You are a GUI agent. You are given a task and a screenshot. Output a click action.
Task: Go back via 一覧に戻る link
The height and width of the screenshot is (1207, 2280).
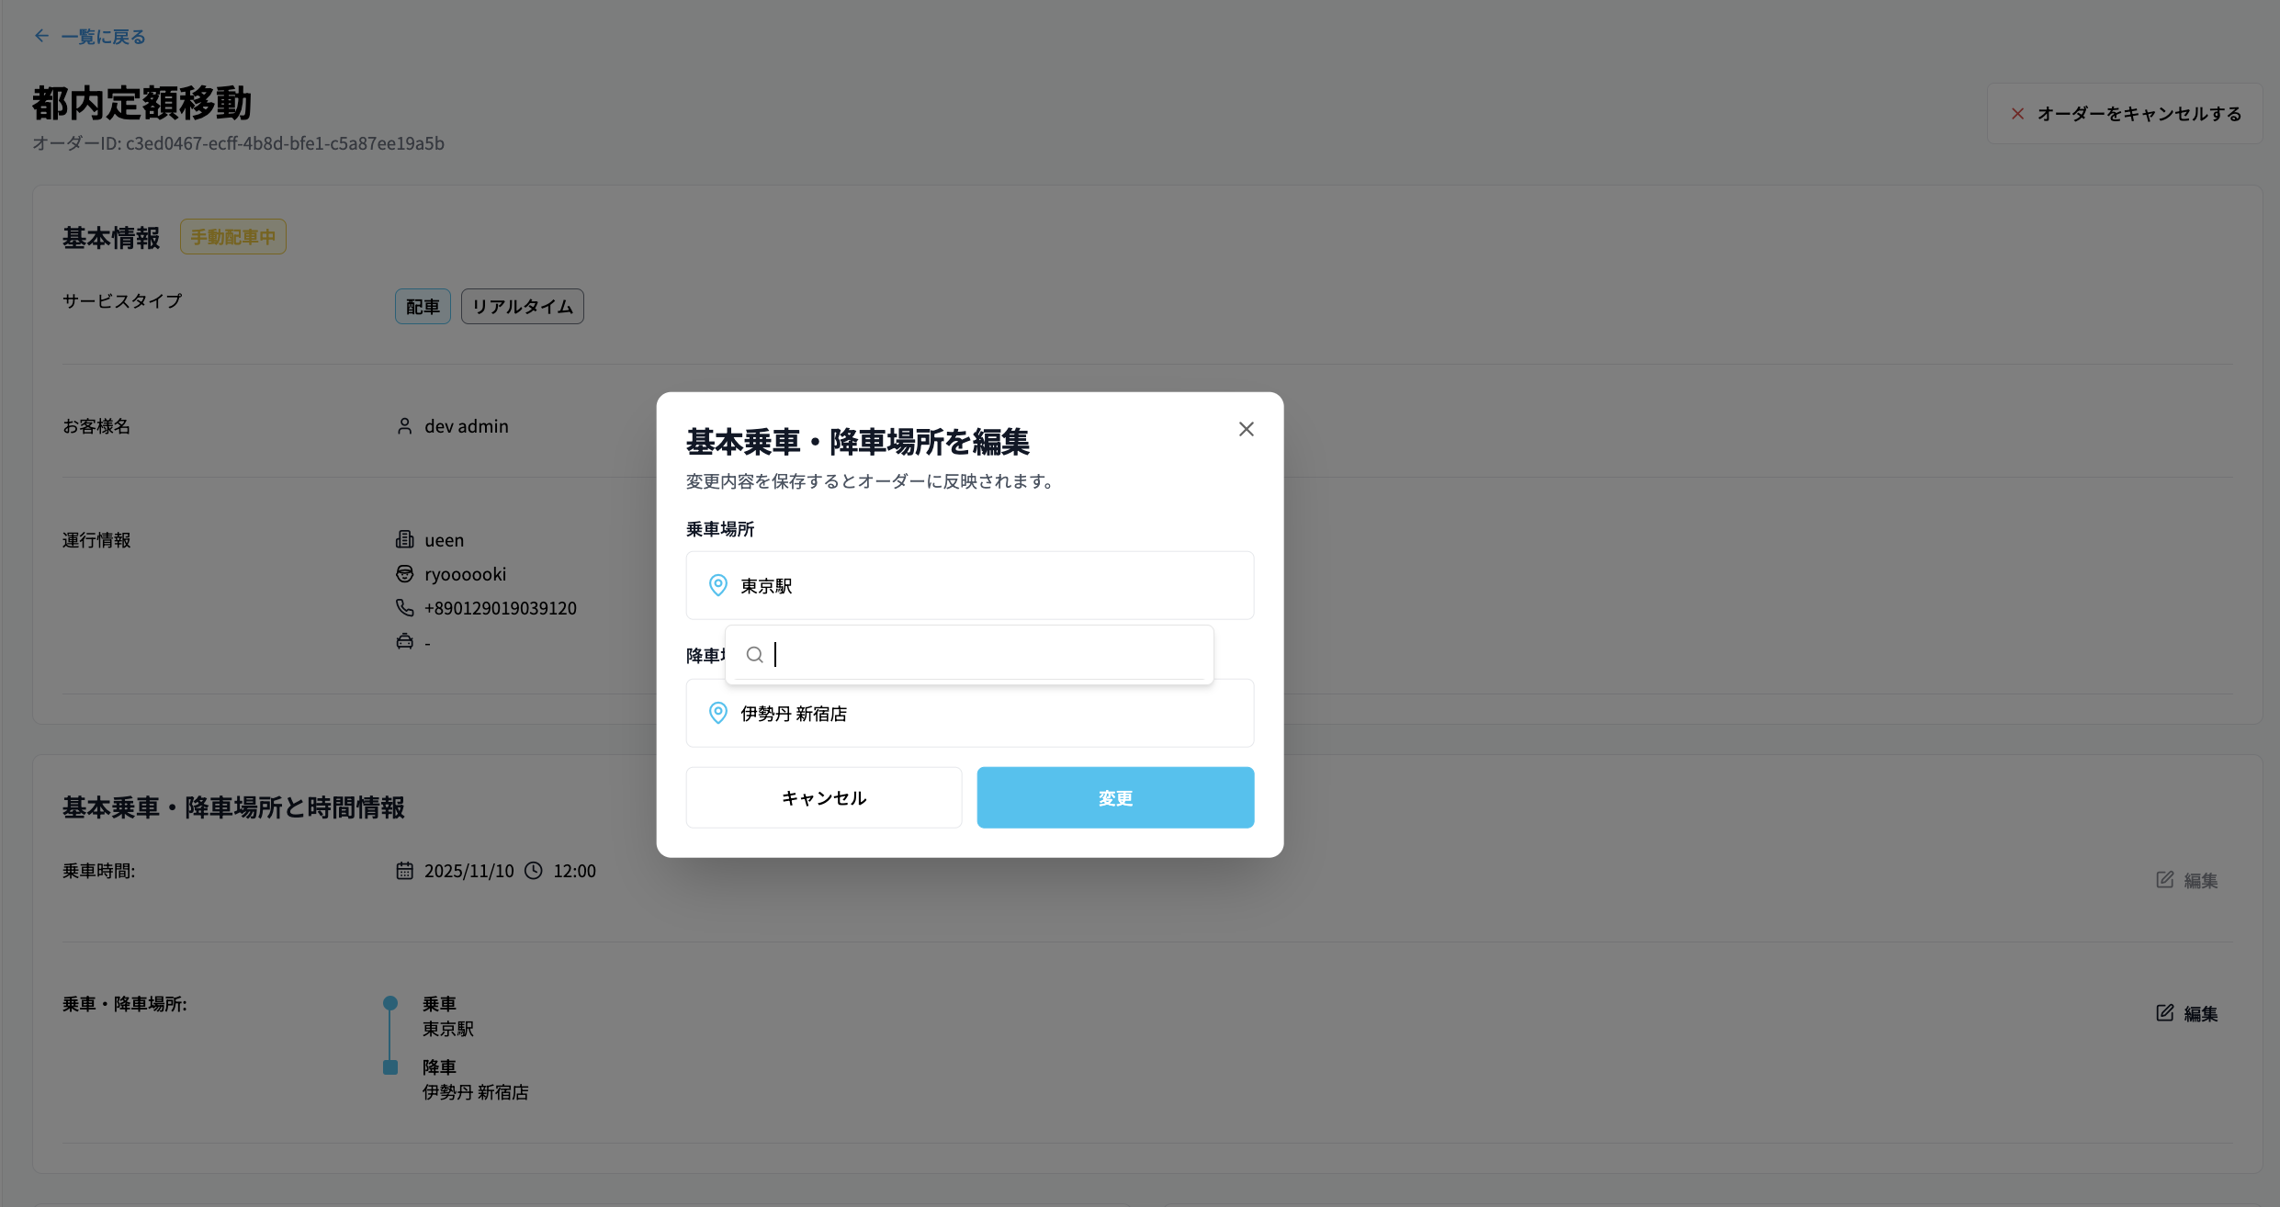click(103, 37)
